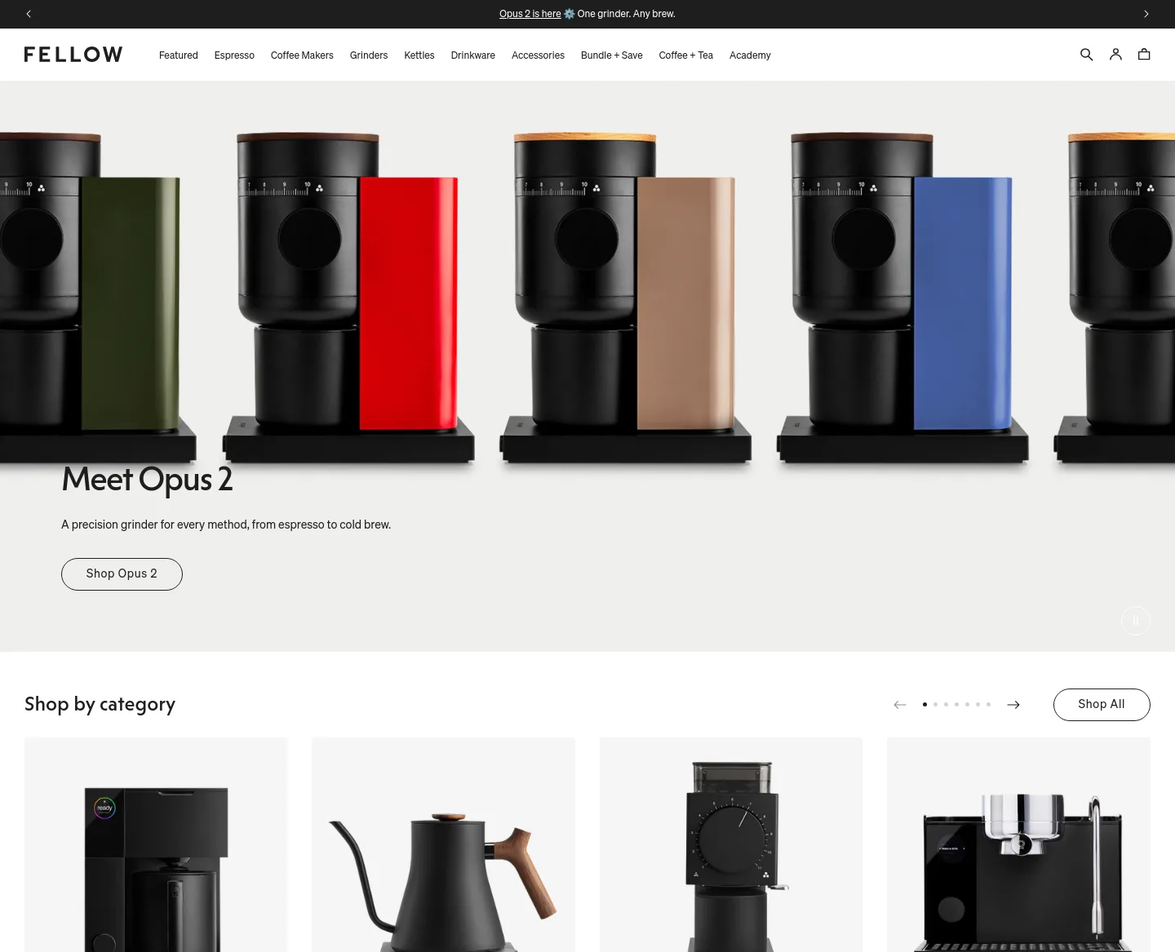Open the Espresso menu
The image size is (1175, 952).
point(234,55)
